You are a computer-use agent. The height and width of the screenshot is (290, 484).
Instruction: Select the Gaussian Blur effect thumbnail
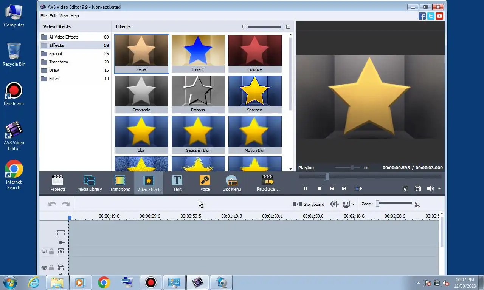coord(198,134)
